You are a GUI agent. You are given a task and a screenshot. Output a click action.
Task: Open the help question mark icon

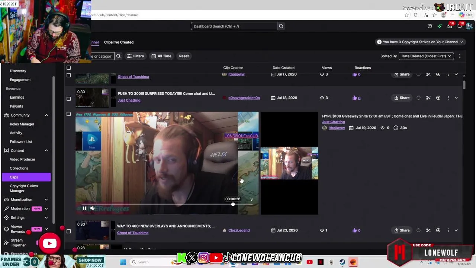tap(430, 26)
